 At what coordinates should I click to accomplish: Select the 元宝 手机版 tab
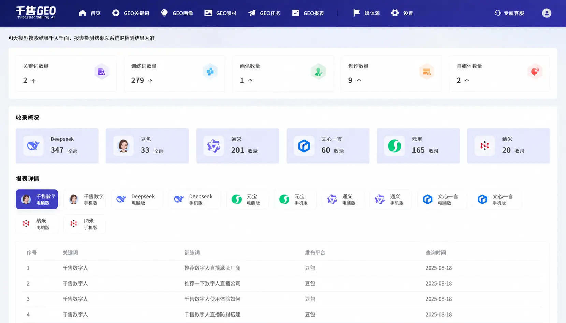[x=295, y=199]
